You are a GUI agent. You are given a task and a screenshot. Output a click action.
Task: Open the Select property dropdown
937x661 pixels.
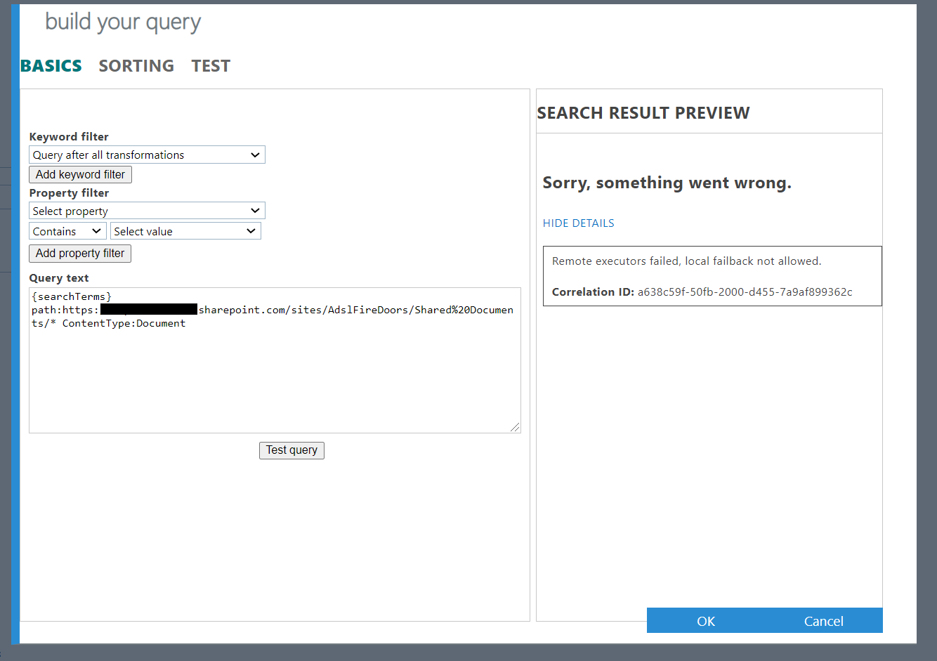tap(146, 210)
